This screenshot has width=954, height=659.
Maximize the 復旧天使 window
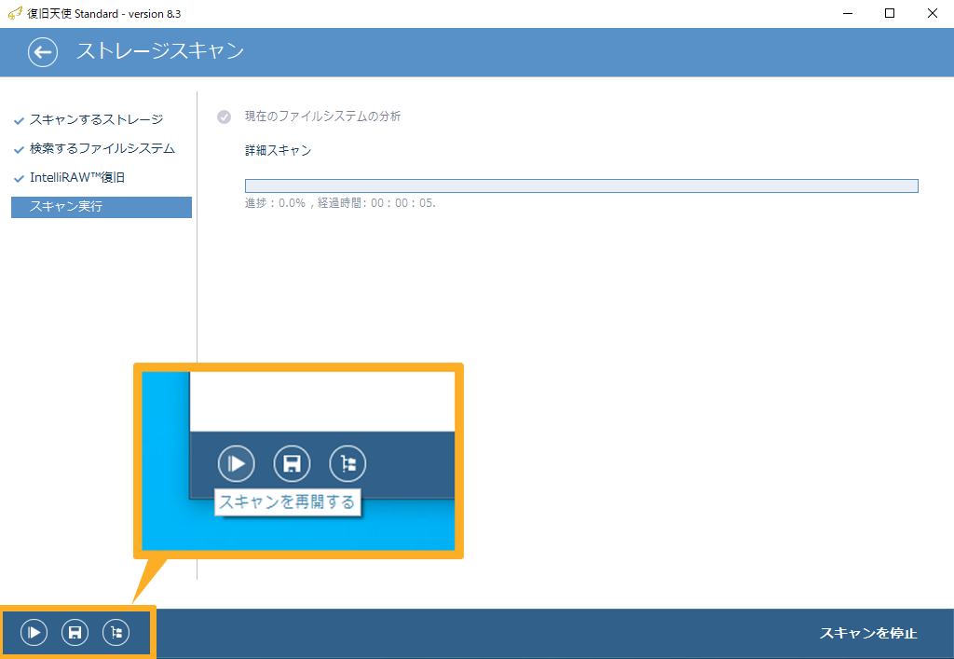click(x=890, y=13)
